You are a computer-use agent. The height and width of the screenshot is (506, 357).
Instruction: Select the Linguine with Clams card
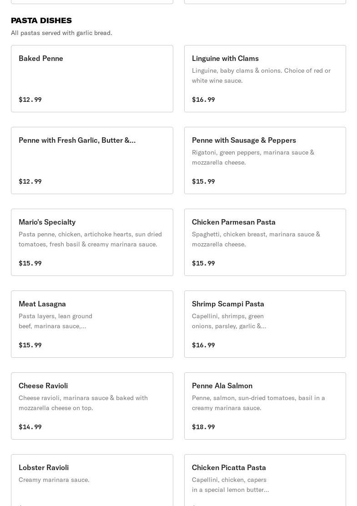click(x=265, y=78)
